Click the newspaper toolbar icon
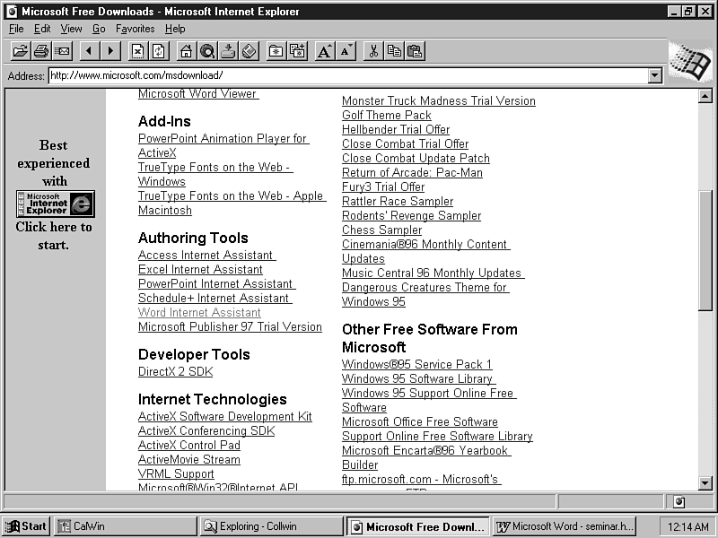The width and height of the screenshot is (718, 538). click(x=250, y=51)
